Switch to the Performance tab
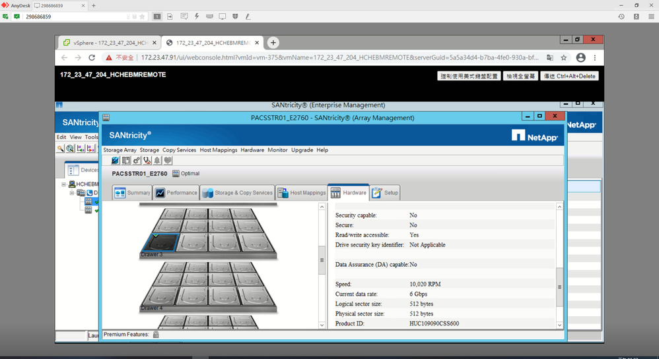 (x=176, y=193)
